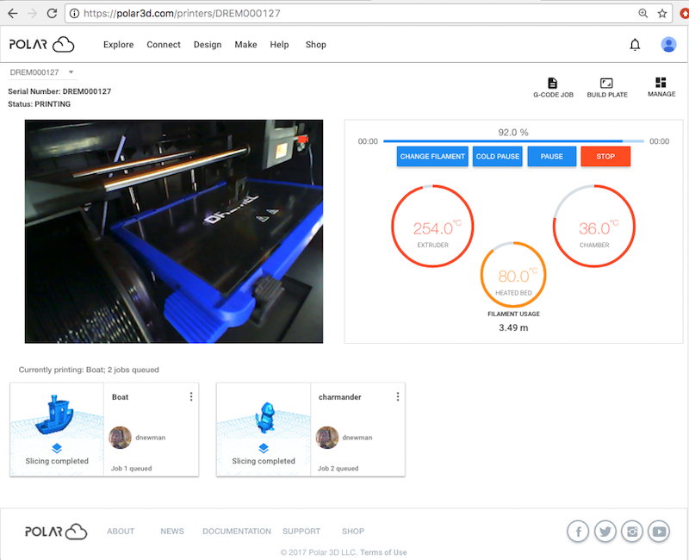Screen dimensions: 689x560
Task: Open the Shop menu in header
Action: (x=315, y=45)
